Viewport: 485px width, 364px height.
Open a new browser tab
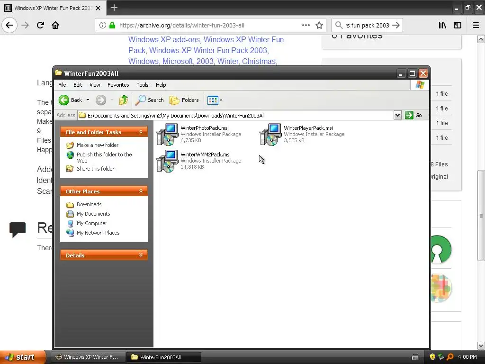pos(114,8)
